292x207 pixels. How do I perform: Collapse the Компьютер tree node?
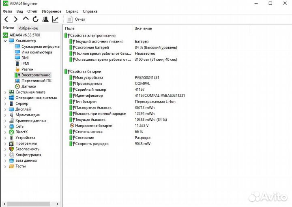pos(5,41)
